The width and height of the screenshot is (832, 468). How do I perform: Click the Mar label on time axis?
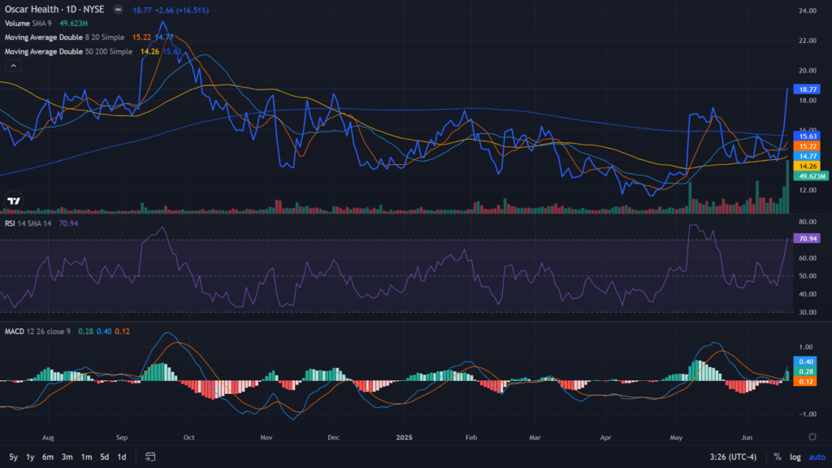tap(535, 438)
